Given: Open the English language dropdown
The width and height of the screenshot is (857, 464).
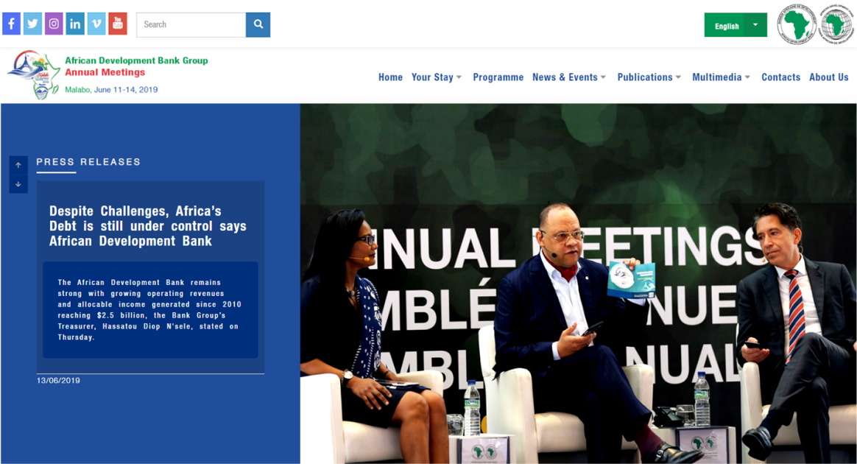Looking at the screenshot, I should tap(735, 25).
